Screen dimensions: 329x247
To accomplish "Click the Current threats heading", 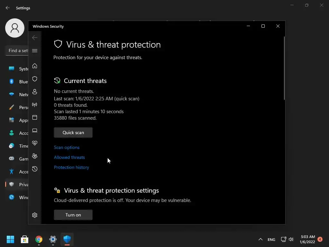I will click(85, 81).
